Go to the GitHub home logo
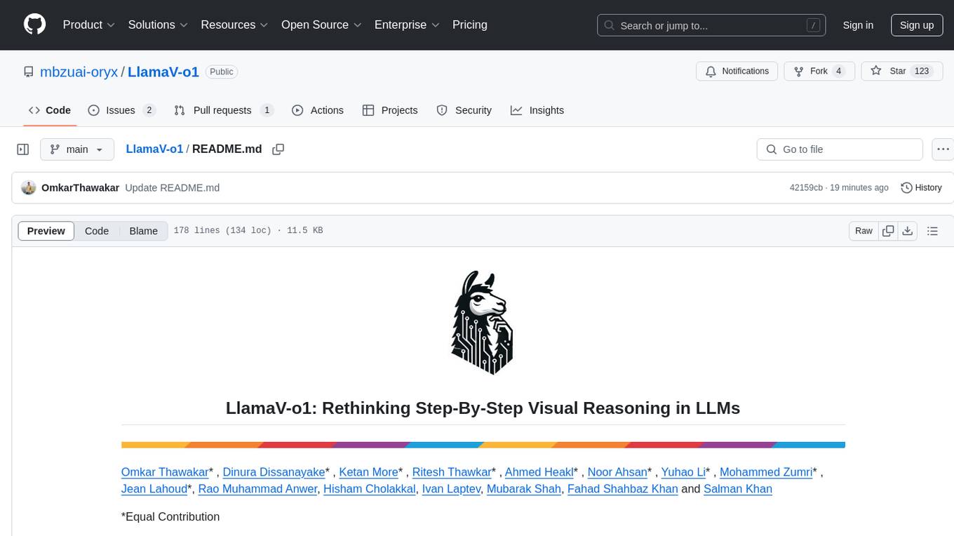This screenshot has width=954, height=536. [x=35, y=25]
